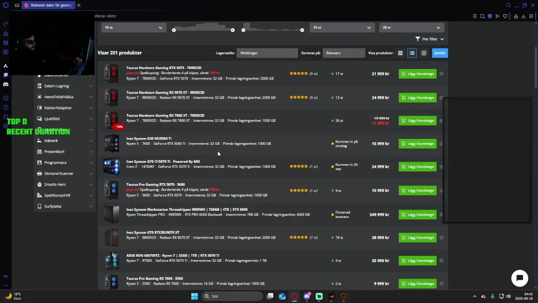
Task: Open the 16 st filter dropdown
Action: pyautogui.click(x=134, y=27)
